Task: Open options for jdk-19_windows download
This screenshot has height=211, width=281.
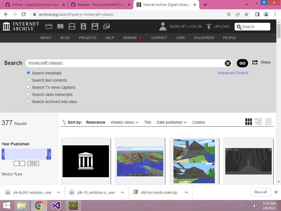Action: [122, 192]
